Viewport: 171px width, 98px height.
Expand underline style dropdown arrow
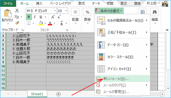(45, 17)
